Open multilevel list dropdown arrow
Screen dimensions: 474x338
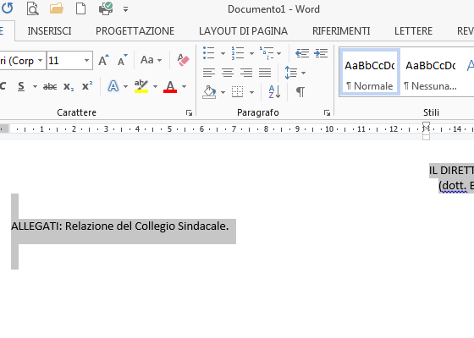pyautogui.click(x=278, y=53)
